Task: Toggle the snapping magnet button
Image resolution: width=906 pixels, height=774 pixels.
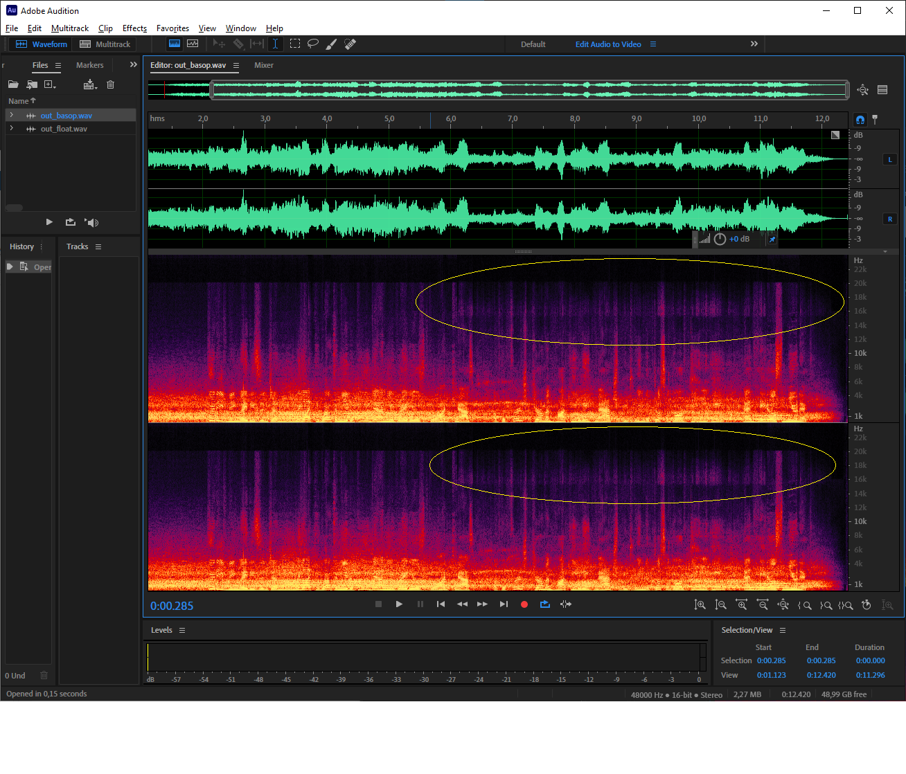Action: pyautogui.click(x=860, y=119)
